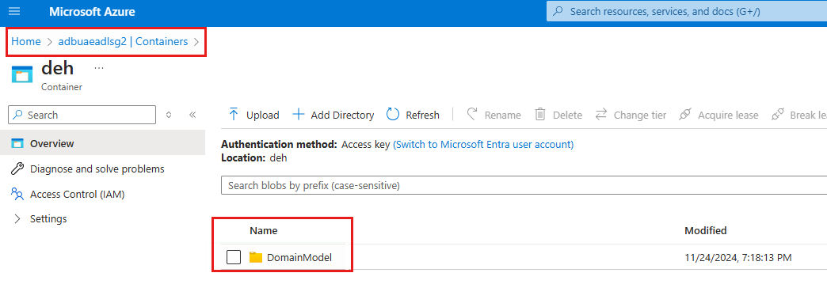This screenshot has height=288, width=827.
Task: Click the wrench icon for Diagnose
Action: click(x=17, y=169)
